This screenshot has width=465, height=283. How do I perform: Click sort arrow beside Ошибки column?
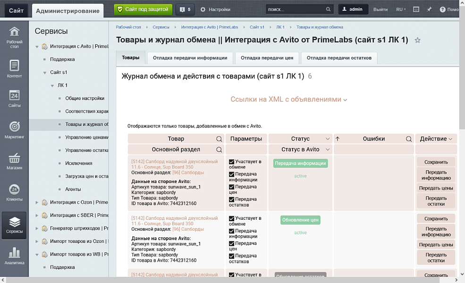pos(338,139)
